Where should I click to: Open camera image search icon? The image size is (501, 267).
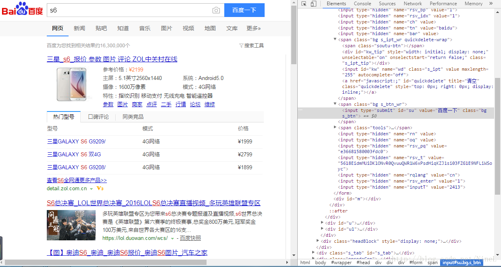(216, 10)
